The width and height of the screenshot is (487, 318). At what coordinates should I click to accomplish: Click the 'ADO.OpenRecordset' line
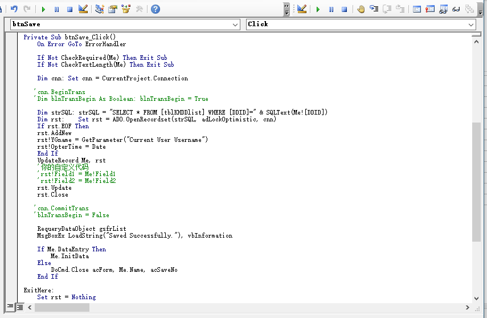[x=157, y=119]
